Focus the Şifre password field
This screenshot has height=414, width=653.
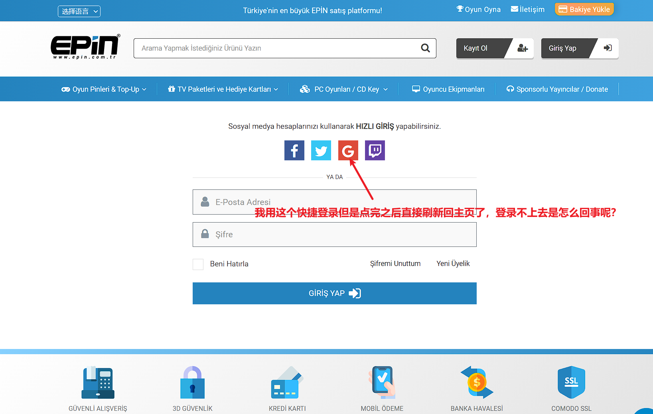click(335, 235)
